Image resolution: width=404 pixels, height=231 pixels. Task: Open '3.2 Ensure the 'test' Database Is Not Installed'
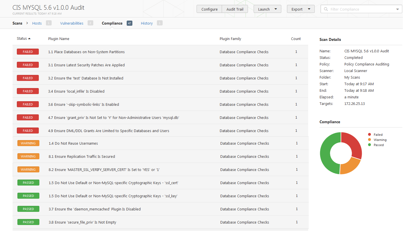86,78
